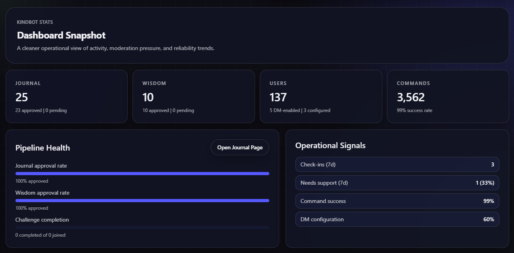Click the Journal approval rate progress bar

(142, 174)
